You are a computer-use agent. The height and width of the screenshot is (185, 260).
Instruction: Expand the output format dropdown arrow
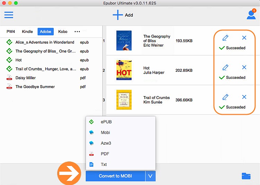pos(150,176)
